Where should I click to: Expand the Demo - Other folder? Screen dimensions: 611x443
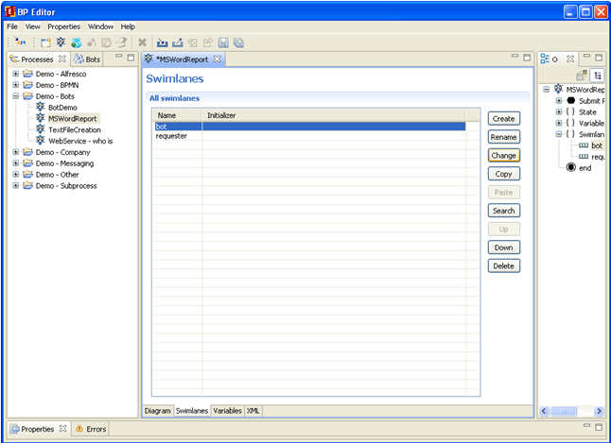pos(15,175)
